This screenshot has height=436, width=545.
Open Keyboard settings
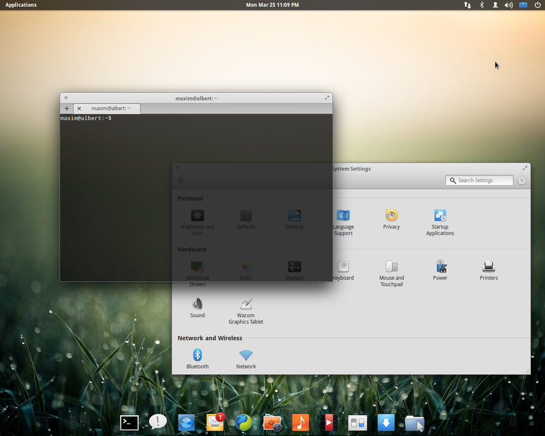click(x=343, y=270)
